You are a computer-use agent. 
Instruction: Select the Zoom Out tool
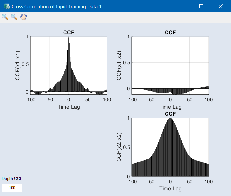coord(14,17)
